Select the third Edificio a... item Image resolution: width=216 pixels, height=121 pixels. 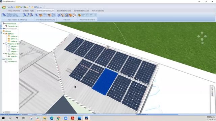(13, 41)
